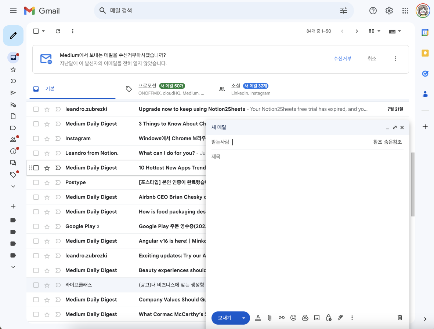
Task: Open the mail list more options menu
Action: tap(73, 31)
